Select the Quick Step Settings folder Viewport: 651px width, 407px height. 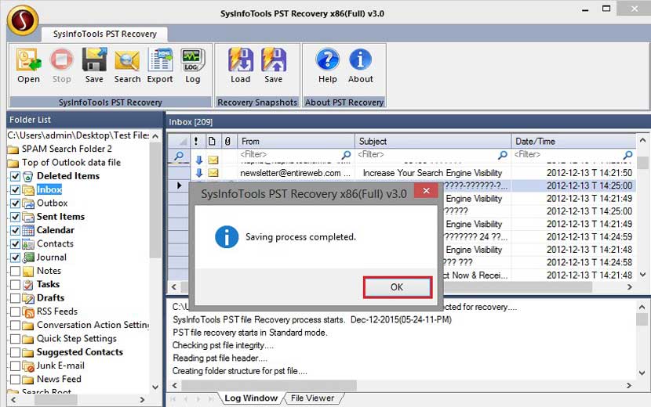tap(76, 339)
